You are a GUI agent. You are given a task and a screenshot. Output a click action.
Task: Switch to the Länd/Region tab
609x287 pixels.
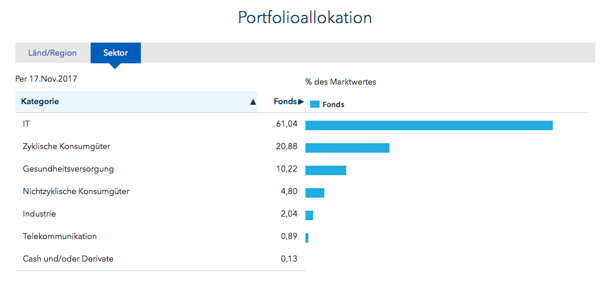[x=53, y=53]
